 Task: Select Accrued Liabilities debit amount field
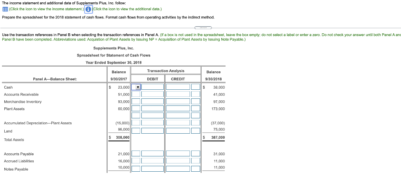(x=152, y=161)
